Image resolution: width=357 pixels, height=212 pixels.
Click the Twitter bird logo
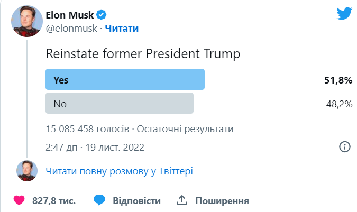[x=344, y=13]
